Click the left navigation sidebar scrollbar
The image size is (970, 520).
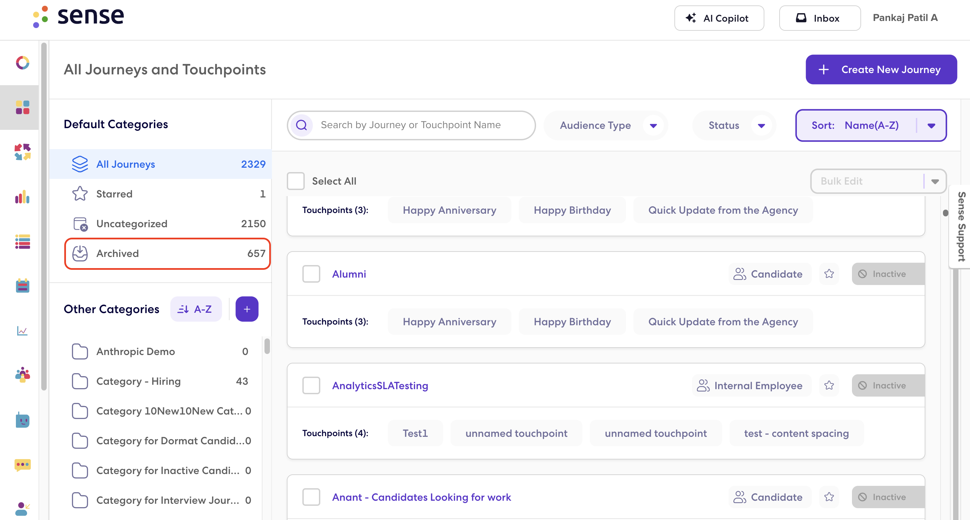tap(44, 216)
